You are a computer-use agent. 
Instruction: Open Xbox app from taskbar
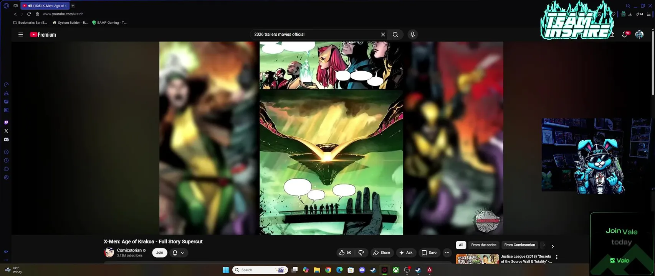click(x=395, y=270)
